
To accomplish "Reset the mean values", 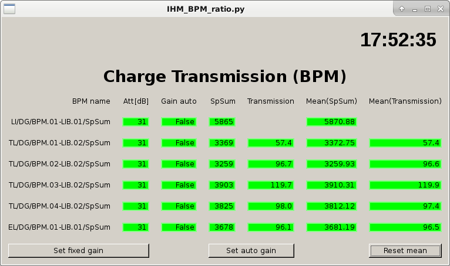I will 405,250.
